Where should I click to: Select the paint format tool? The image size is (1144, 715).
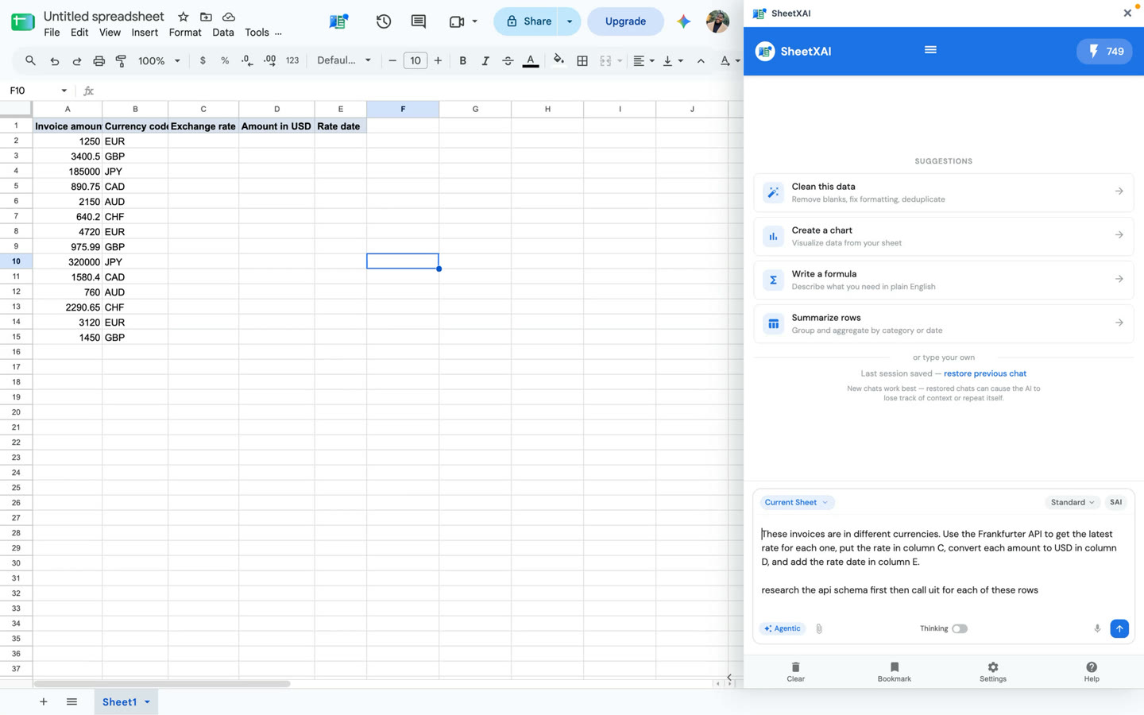(x=121, y=61)
